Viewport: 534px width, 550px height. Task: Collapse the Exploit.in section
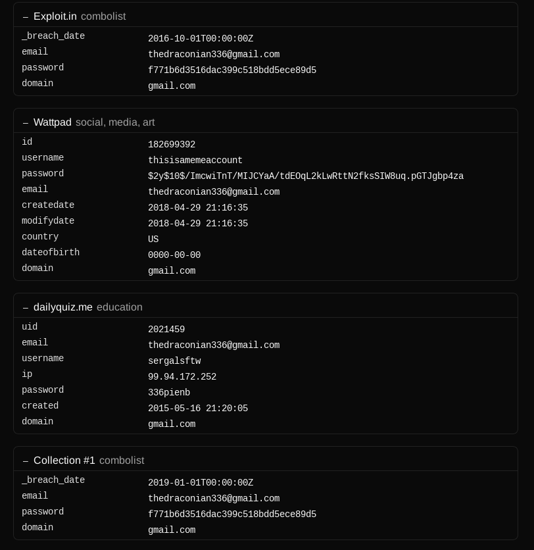point(25,17)
